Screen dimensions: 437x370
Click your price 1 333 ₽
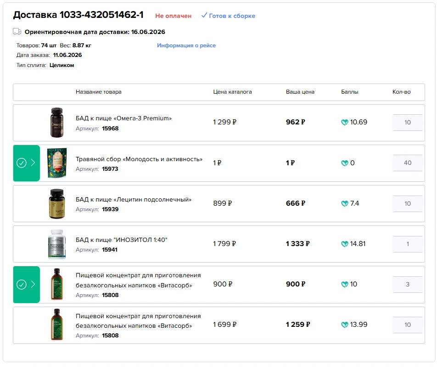pyautogui.click(x=297, y=243)
